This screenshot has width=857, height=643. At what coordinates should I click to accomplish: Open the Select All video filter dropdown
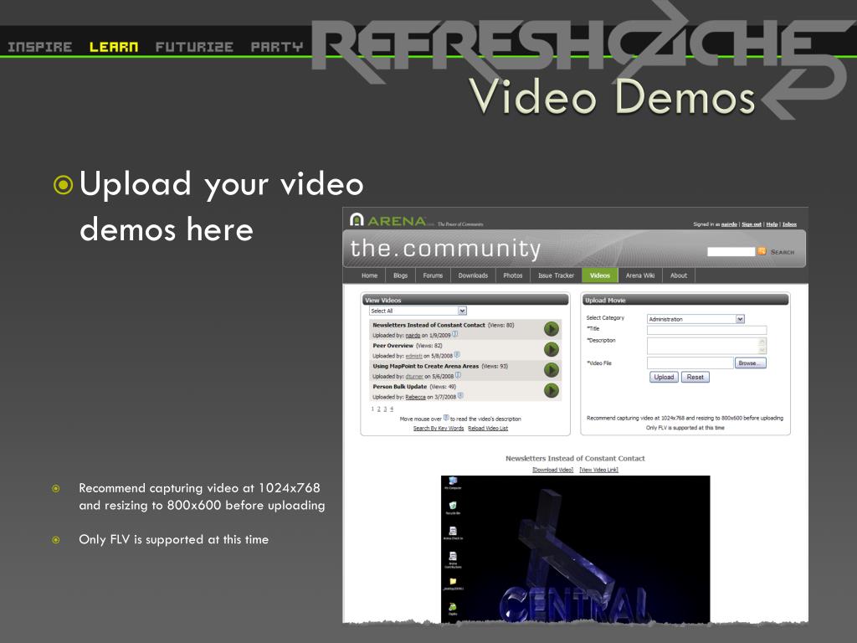click(x=462, y=311)
